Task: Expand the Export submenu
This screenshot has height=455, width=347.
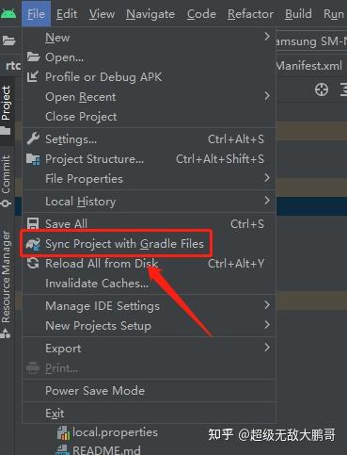Action: click(149, 349)
